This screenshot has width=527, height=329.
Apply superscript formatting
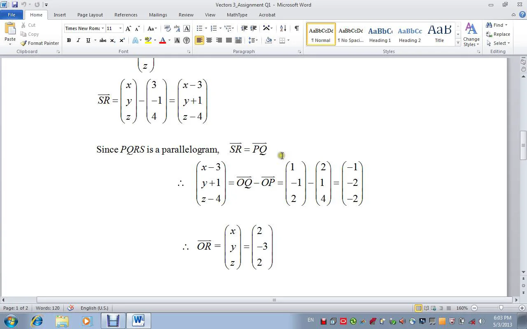122,40
